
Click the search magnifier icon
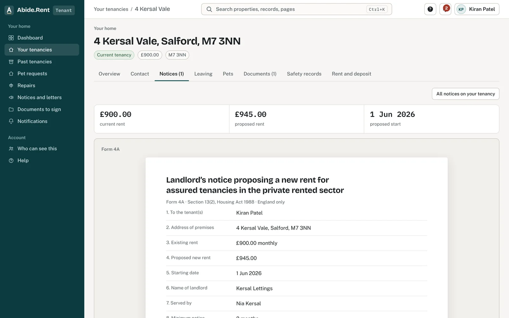point(209,9)
